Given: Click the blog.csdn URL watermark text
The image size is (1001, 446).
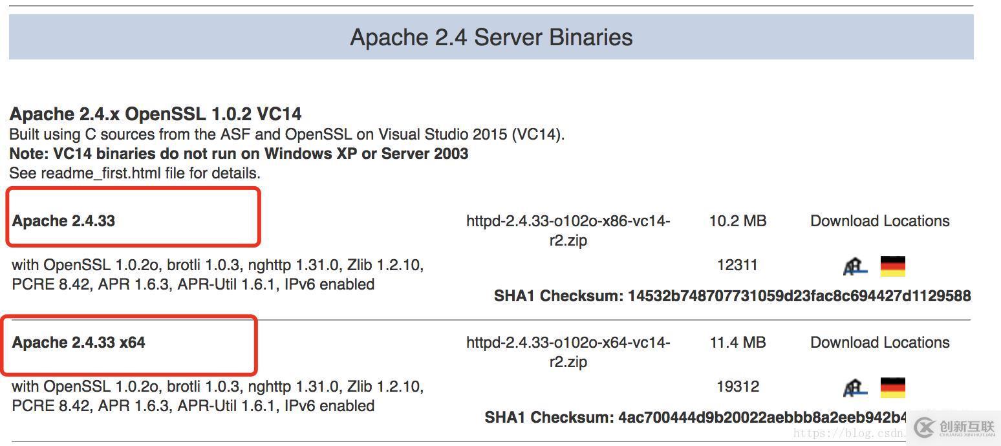Looking at the screenshot, I should (848, 434).
